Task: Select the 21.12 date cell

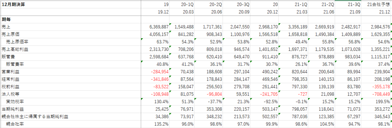Action: (384, 12)
